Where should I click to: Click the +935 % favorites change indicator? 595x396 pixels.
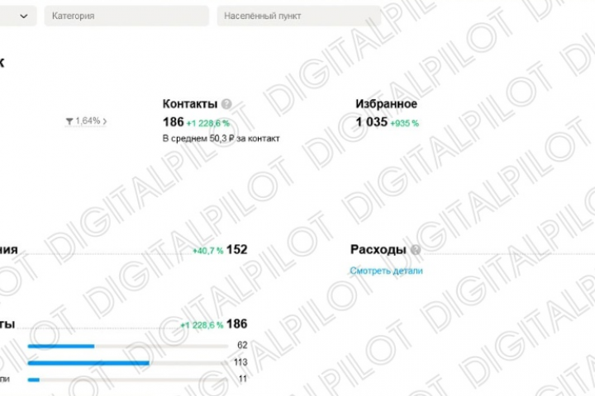pos(405,123)
